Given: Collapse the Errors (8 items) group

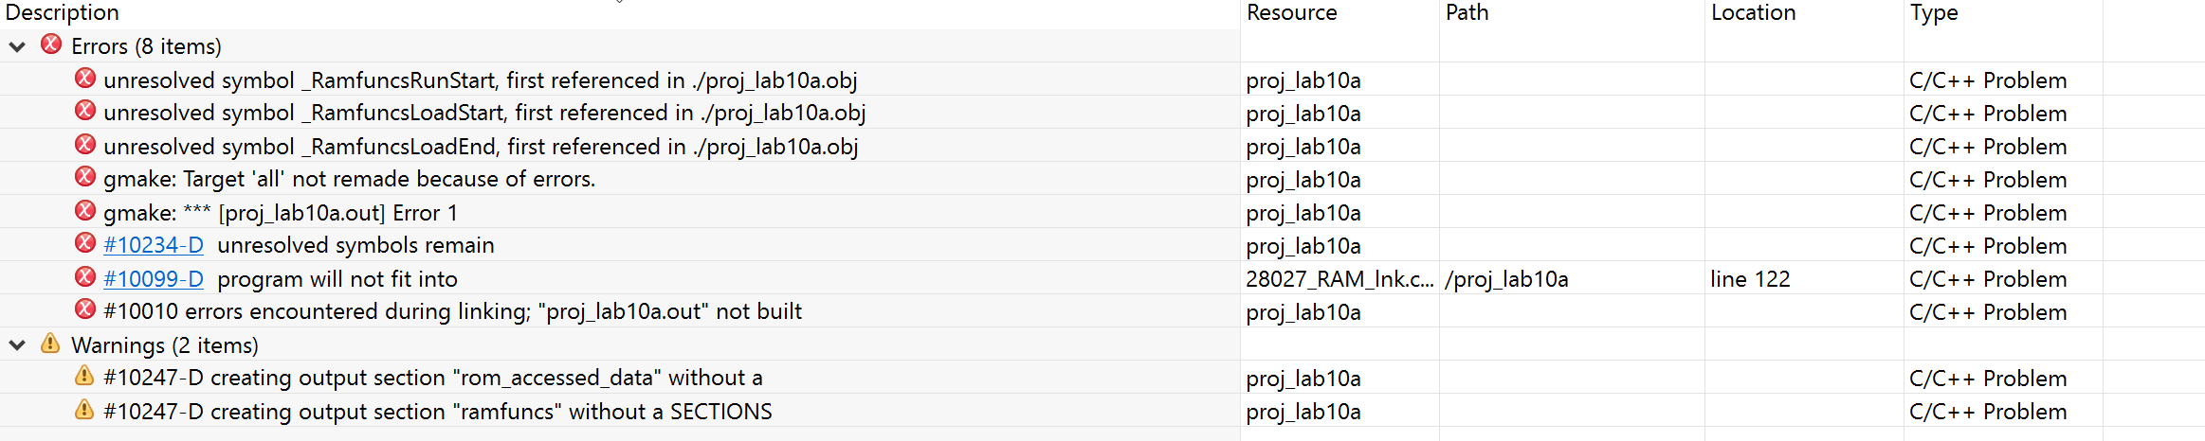Looking at the screenshot, I should pos(17,46).
